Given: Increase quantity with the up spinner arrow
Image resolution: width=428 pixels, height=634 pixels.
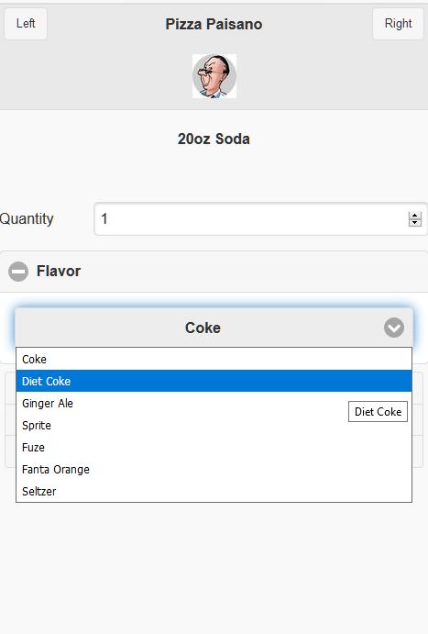Looking at the screenshot, I should point(414,216).
